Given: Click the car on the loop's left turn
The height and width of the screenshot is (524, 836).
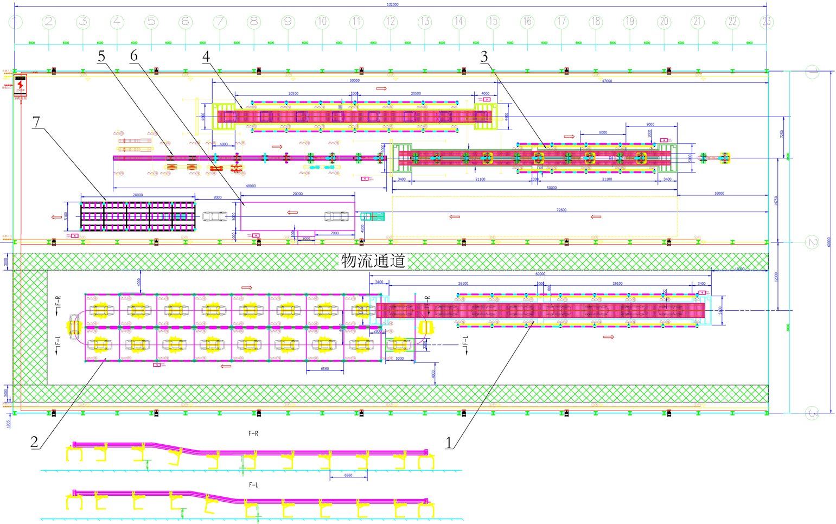Looking at the screenshot, I should 74,327.
